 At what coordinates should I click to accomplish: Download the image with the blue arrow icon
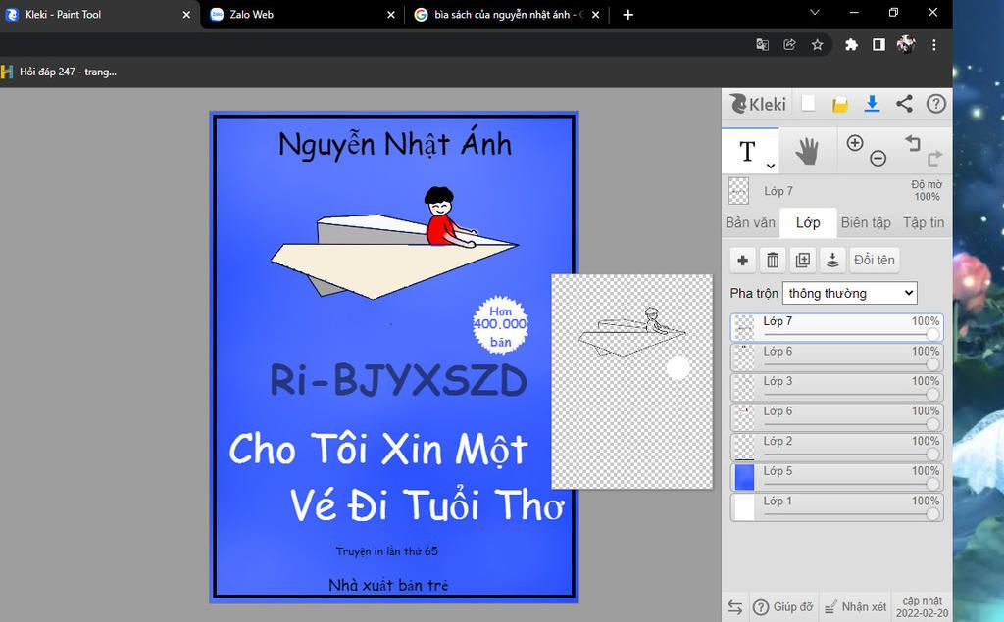(x=872, y=104)
